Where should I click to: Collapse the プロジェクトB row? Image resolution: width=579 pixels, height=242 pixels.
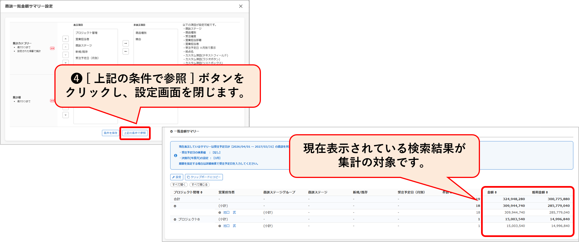point(175,219)
